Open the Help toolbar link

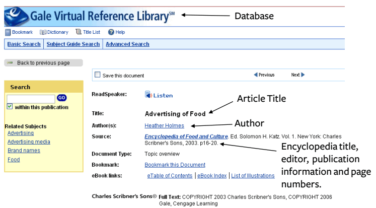pos(120,32)
